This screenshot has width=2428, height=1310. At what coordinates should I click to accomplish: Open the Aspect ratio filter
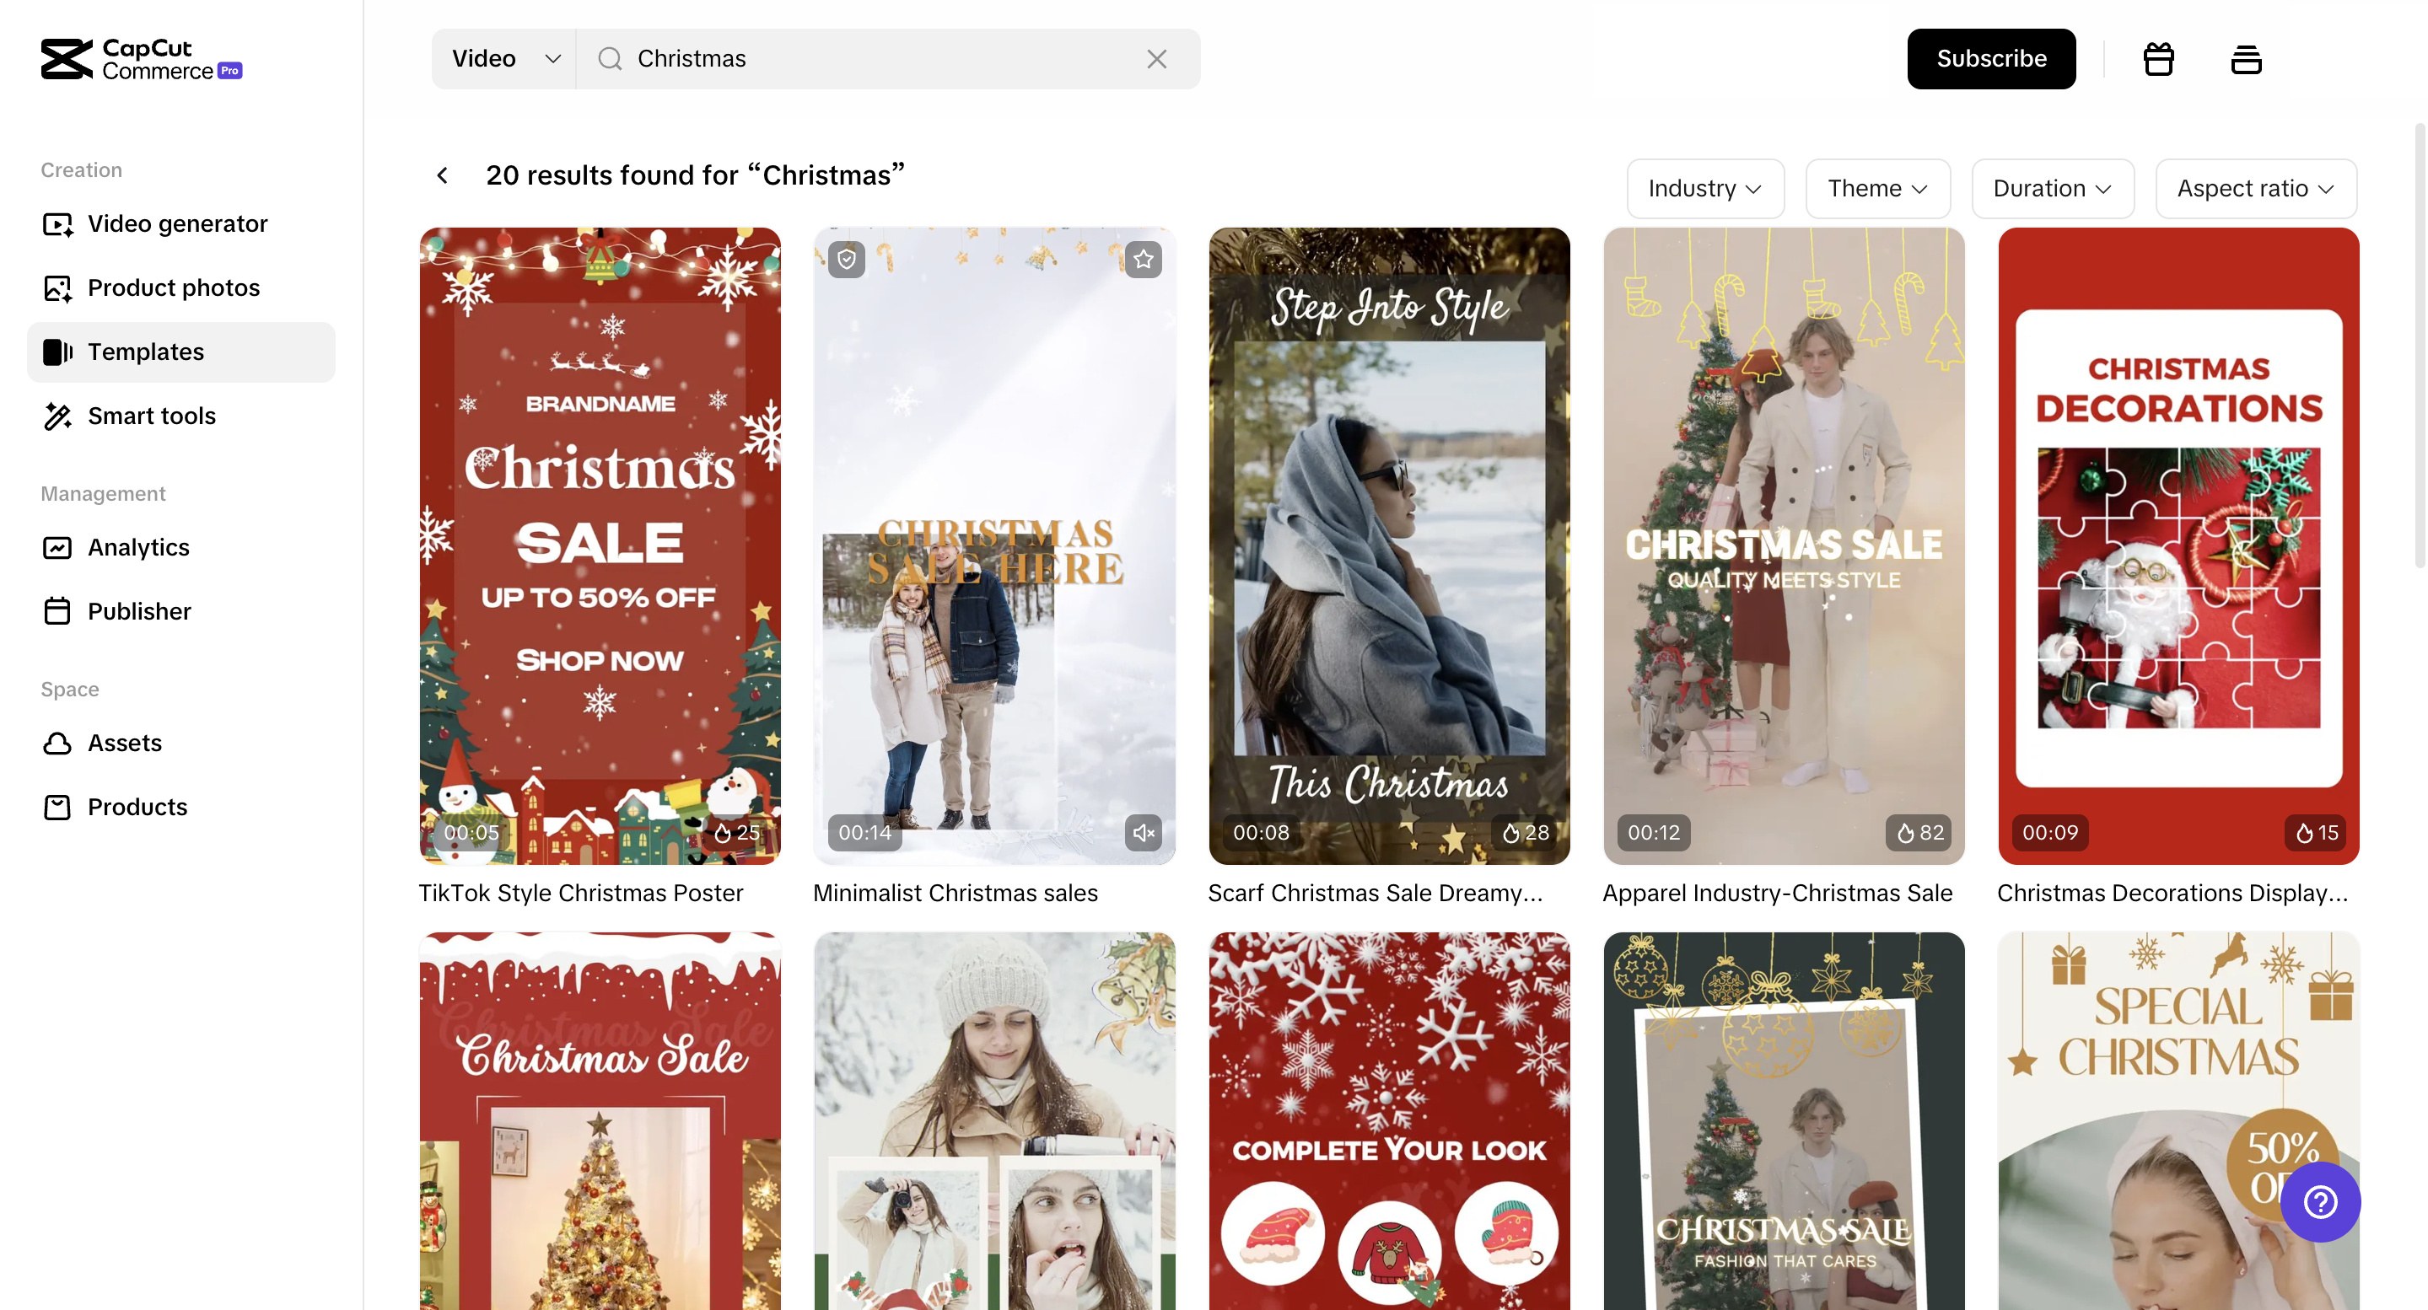click(x=2254, y=189)
